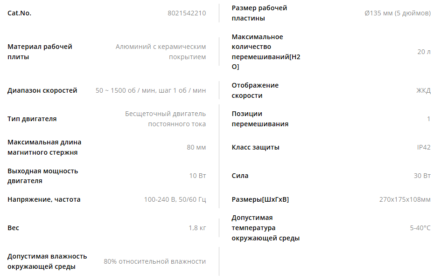441x280 pixels.
Task: Click the Cat.No. label
Action: (20, 13)
